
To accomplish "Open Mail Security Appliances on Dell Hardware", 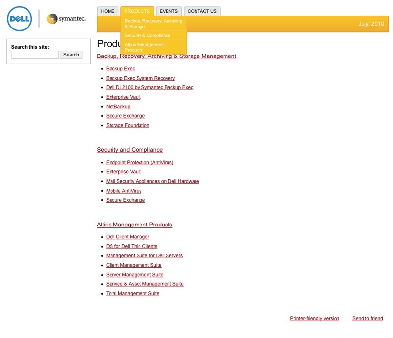I will coord(152,181).
